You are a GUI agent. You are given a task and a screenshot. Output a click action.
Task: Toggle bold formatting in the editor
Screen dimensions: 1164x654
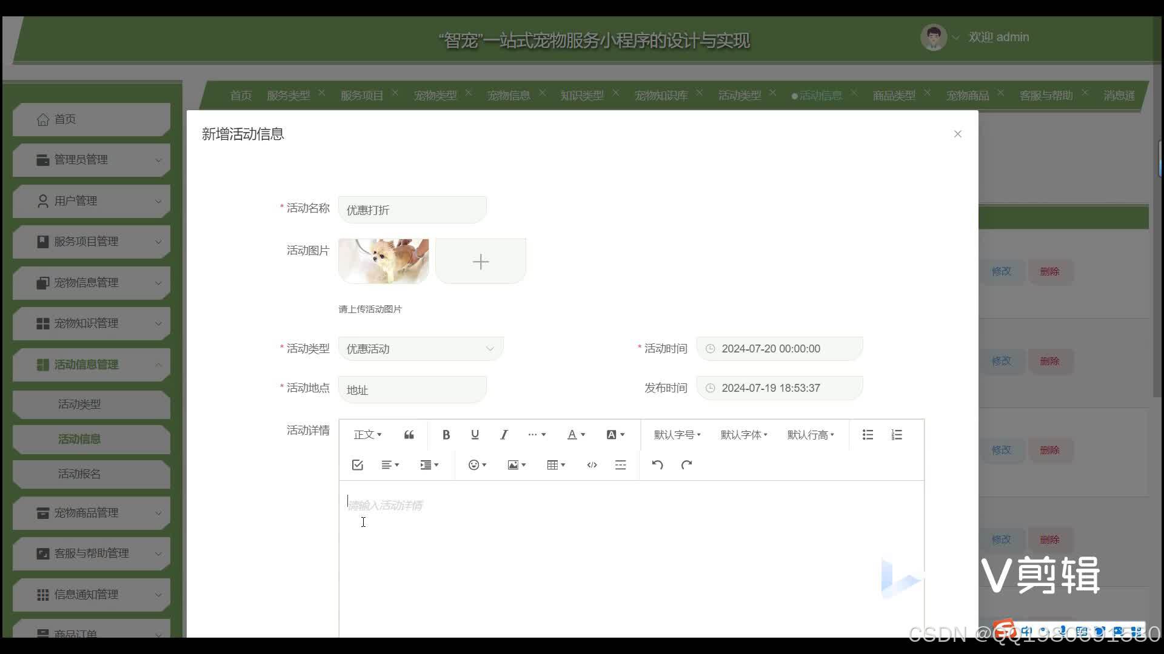(446, 434)
